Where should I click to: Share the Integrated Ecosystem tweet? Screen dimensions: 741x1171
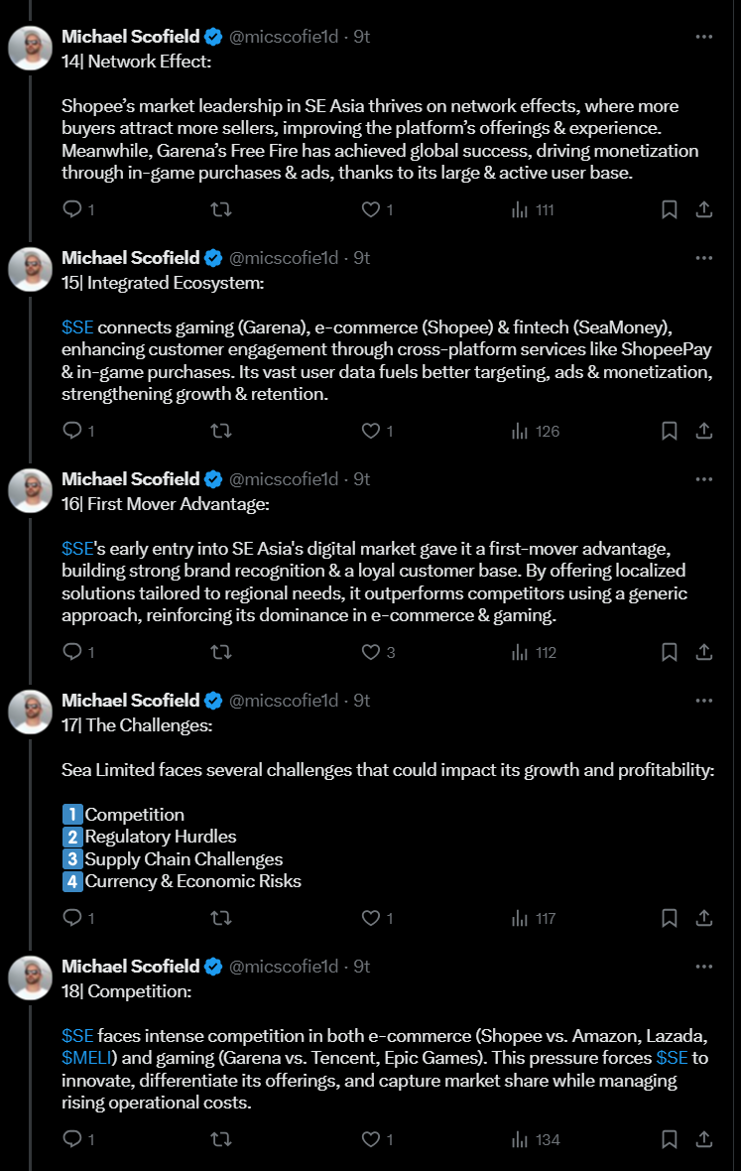[x=703, y=431]
